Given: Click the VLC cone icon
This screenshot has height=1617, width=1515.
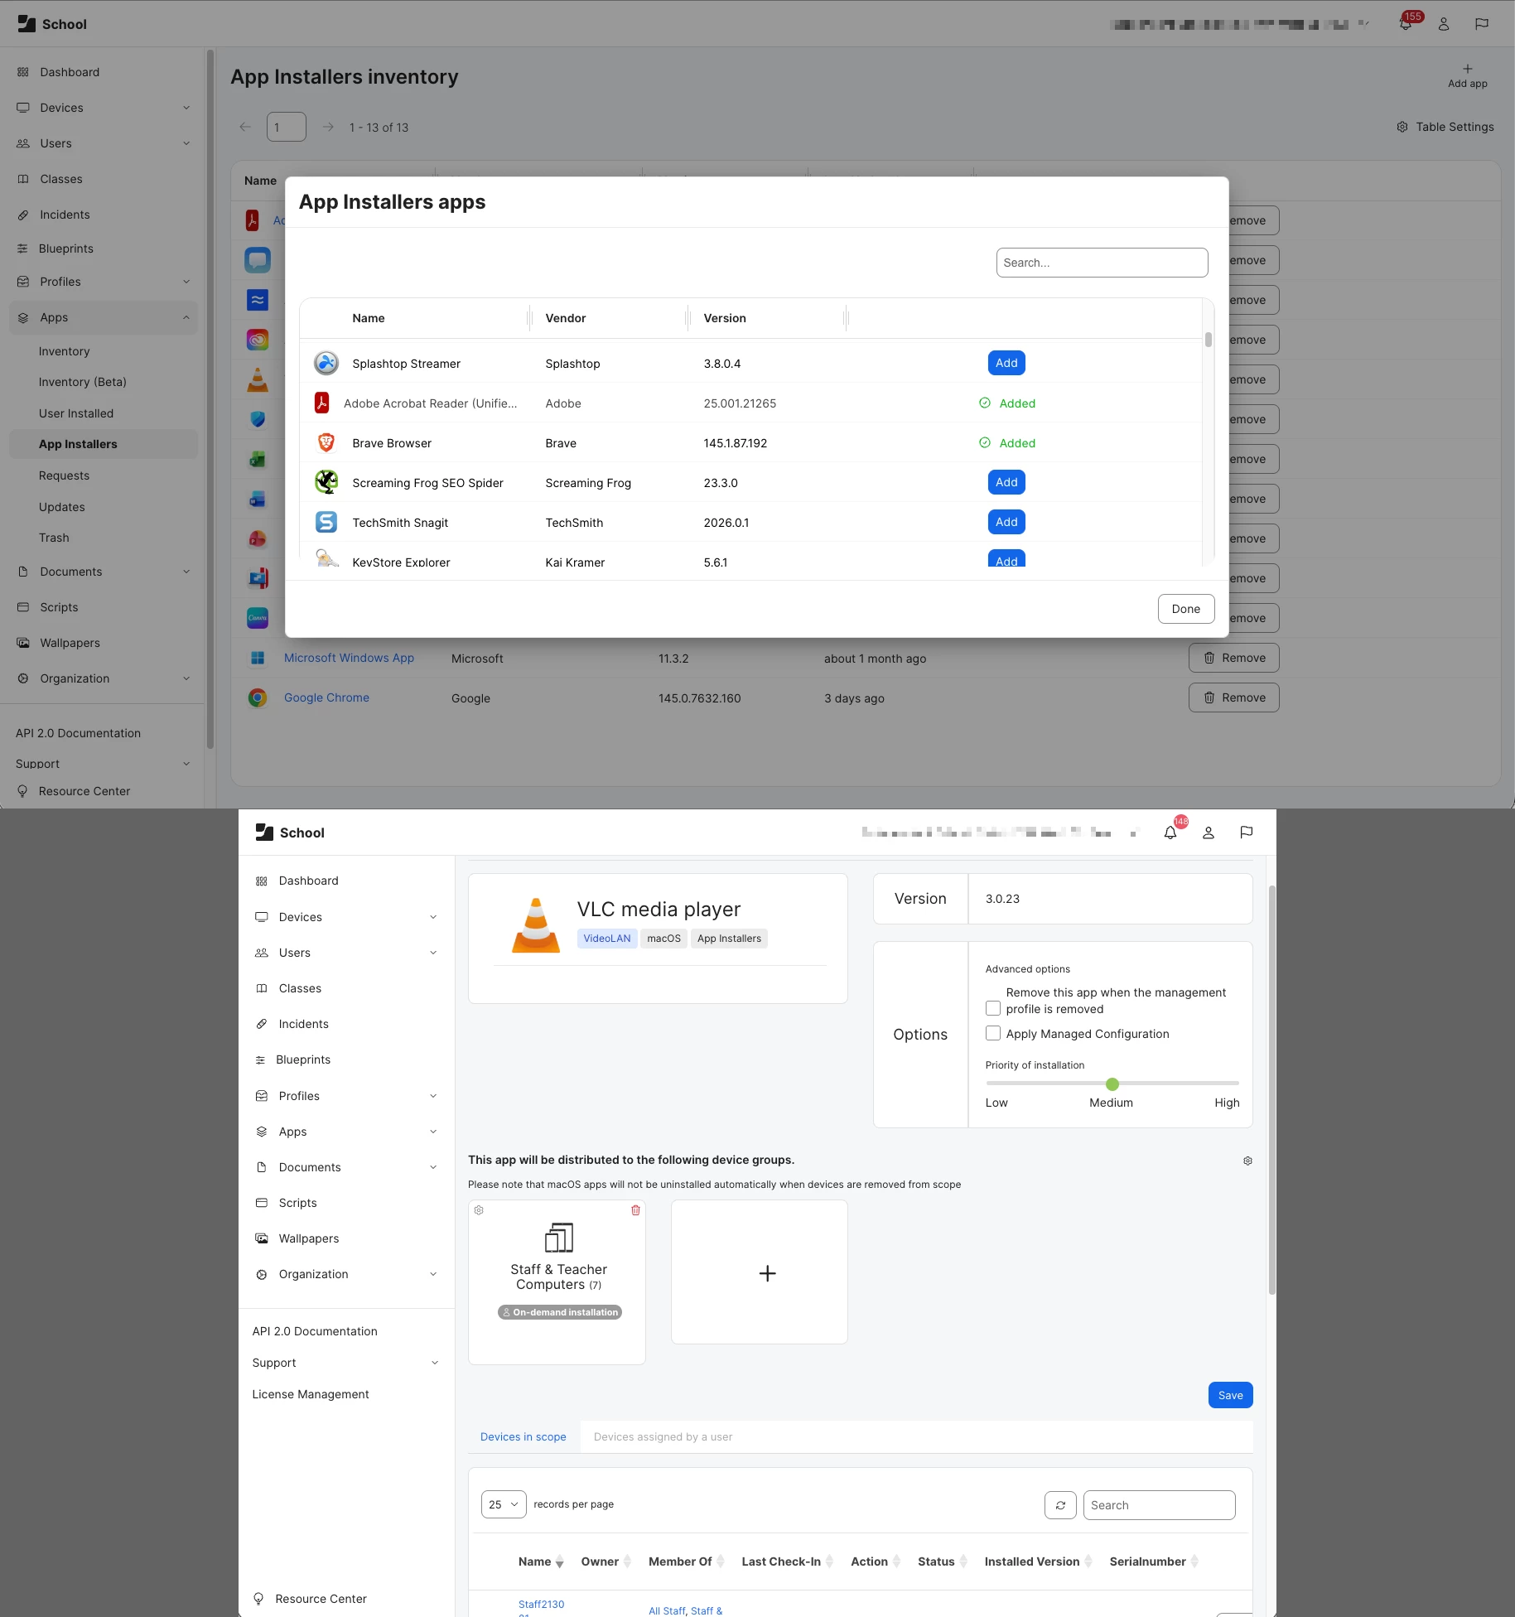Looking at the screenshot, I should click(x=536, y=925).
